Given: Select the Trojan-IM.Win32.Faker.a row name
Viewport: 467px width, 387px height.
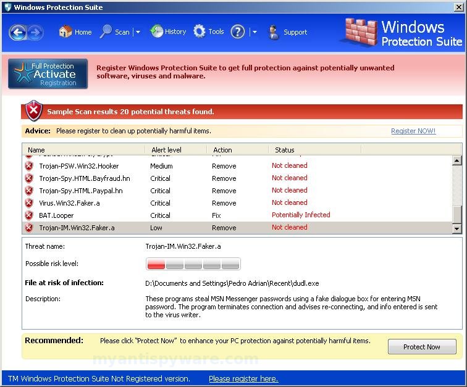Looking at the screenshot, I should tap(77, 228).
